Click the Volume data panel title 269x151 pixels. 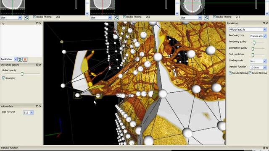click(7, 106)
